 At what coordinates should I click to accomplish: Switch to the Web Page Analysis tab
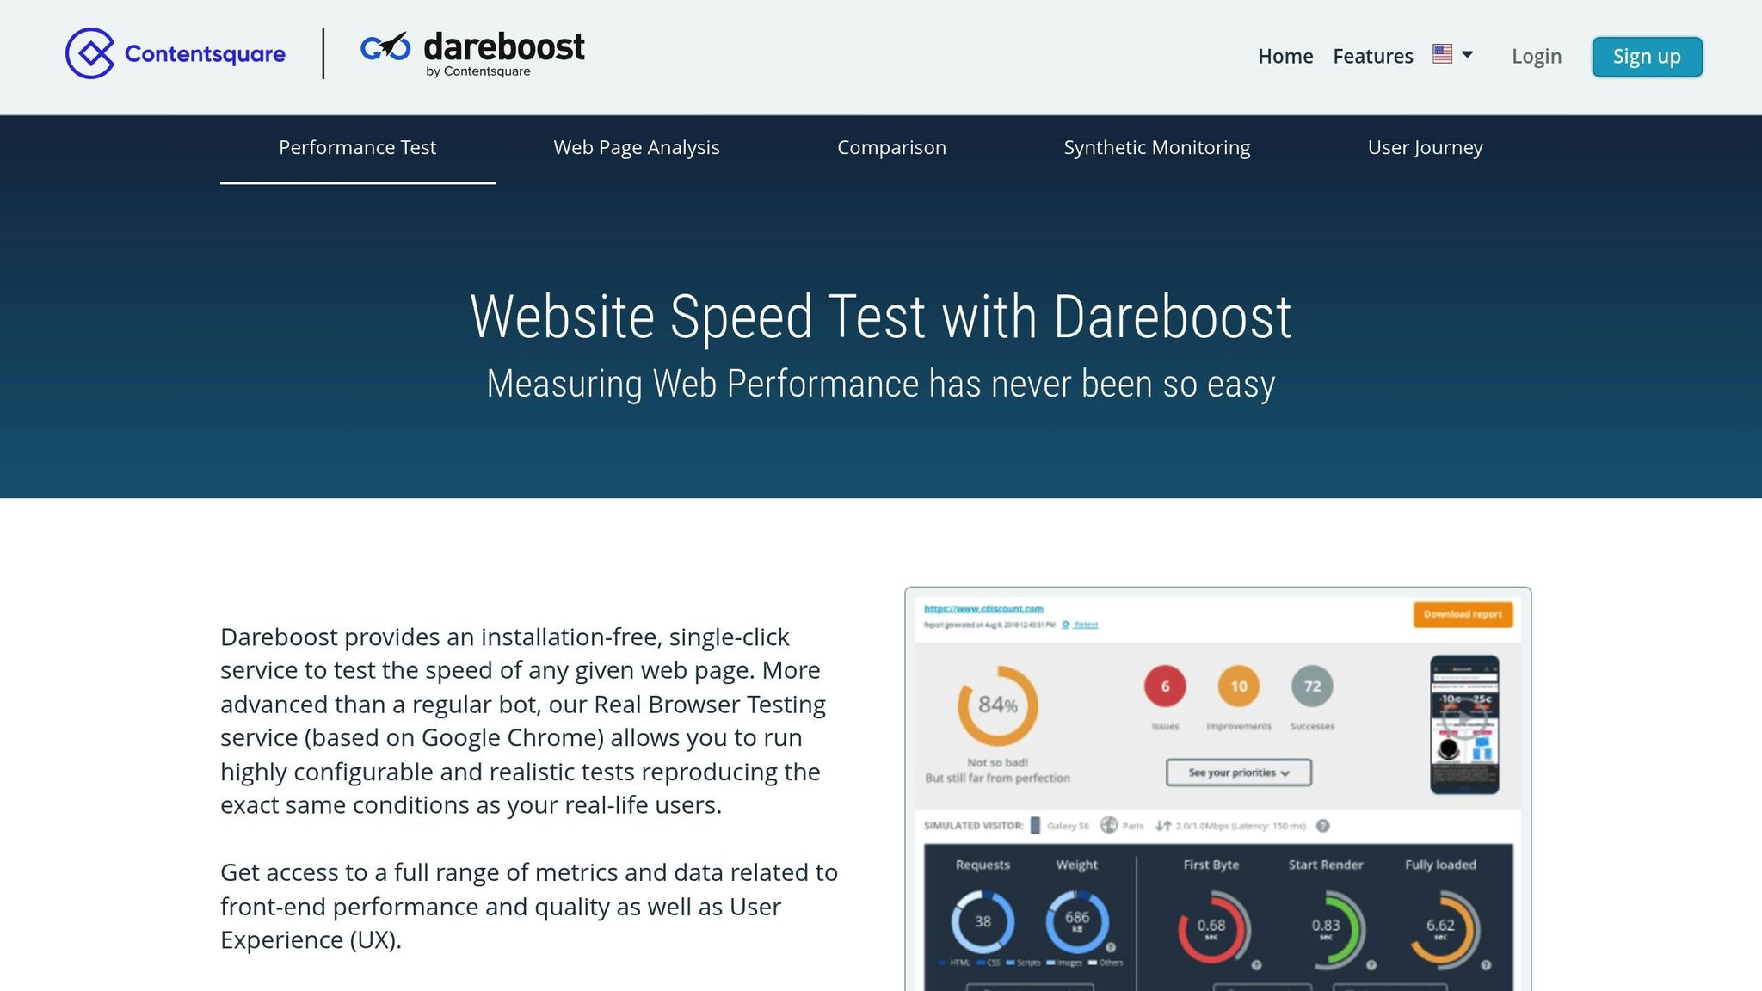pos(637,148)
